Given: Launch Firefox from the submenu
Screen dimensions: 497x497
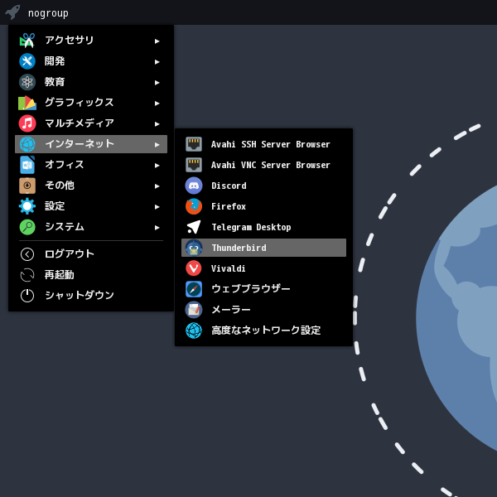Looking at the screenshot, I should point(263,206).
